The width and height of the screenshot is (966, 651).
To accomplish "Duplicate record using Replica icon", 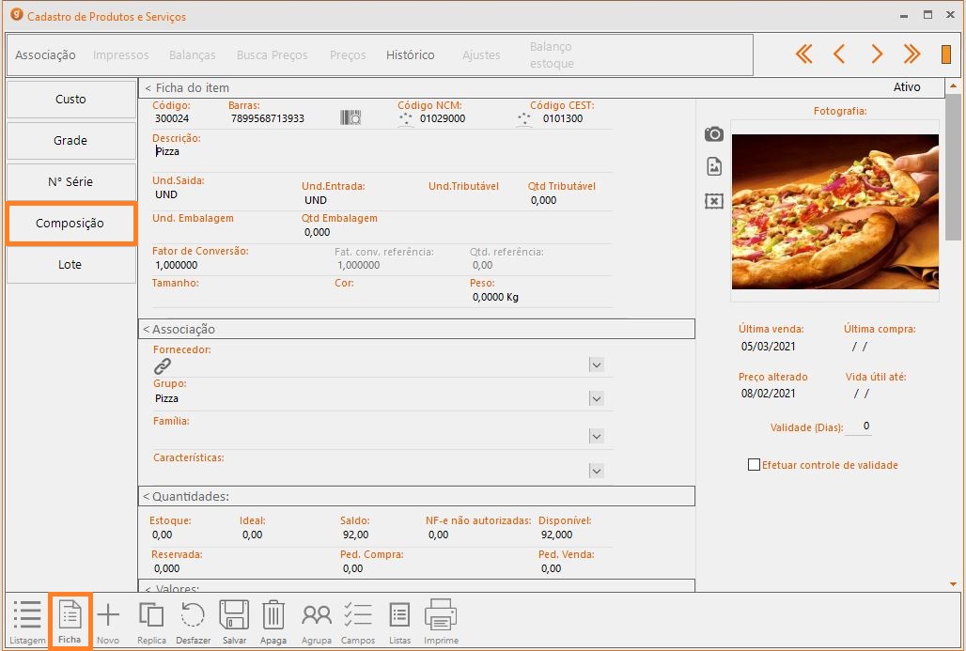I will [151, 621].
